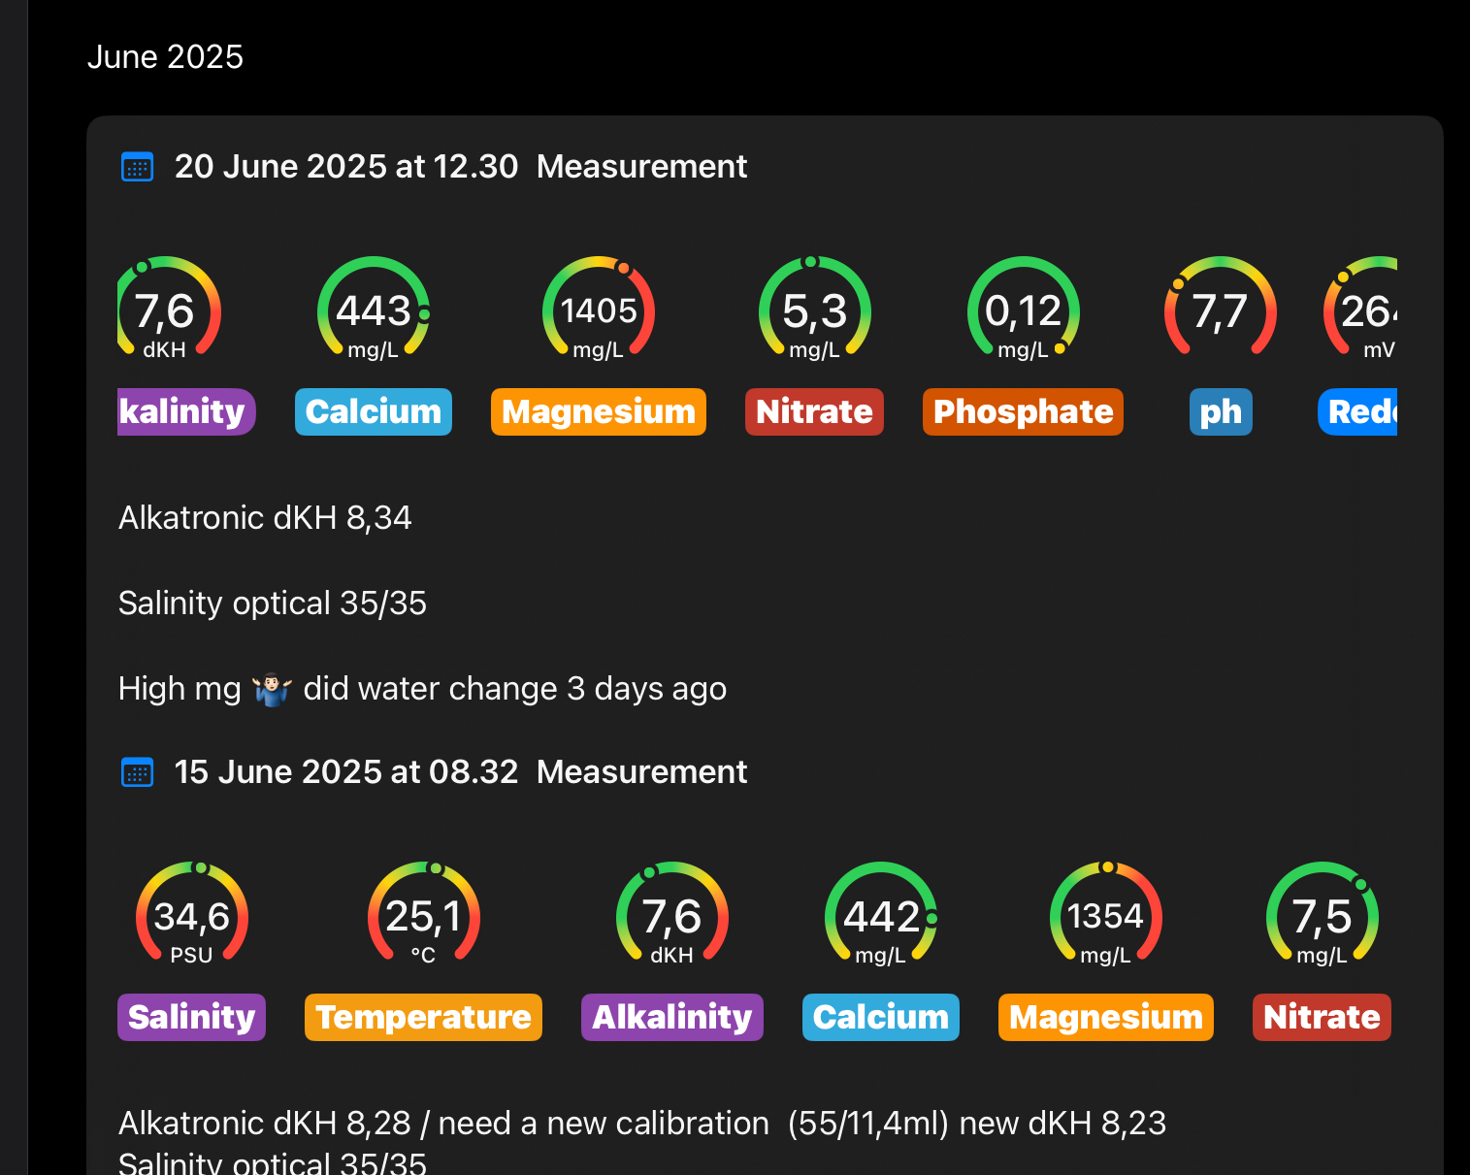Click the June 2025 section header
This screenshot has height=1175, width=1470.
(x=165, y=57)
